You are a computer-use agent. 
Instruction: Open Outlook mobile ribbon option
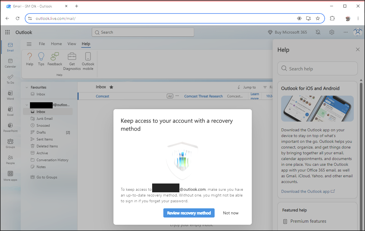[x=88, y=61]
